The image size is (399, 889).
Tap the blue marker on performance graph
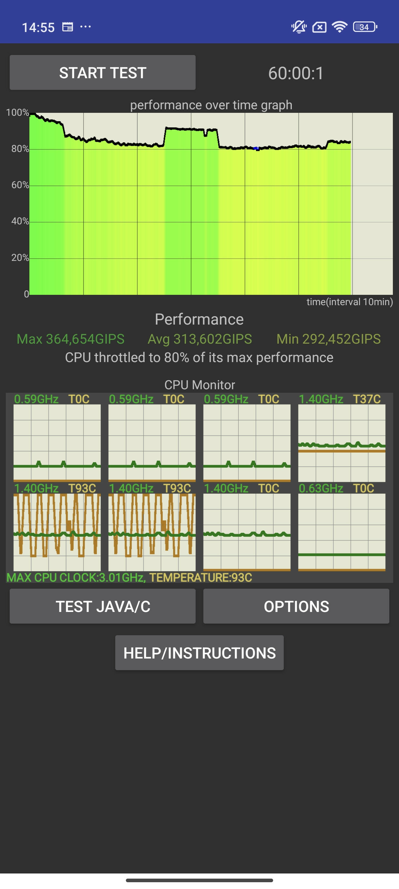click(x=256, y=148)
